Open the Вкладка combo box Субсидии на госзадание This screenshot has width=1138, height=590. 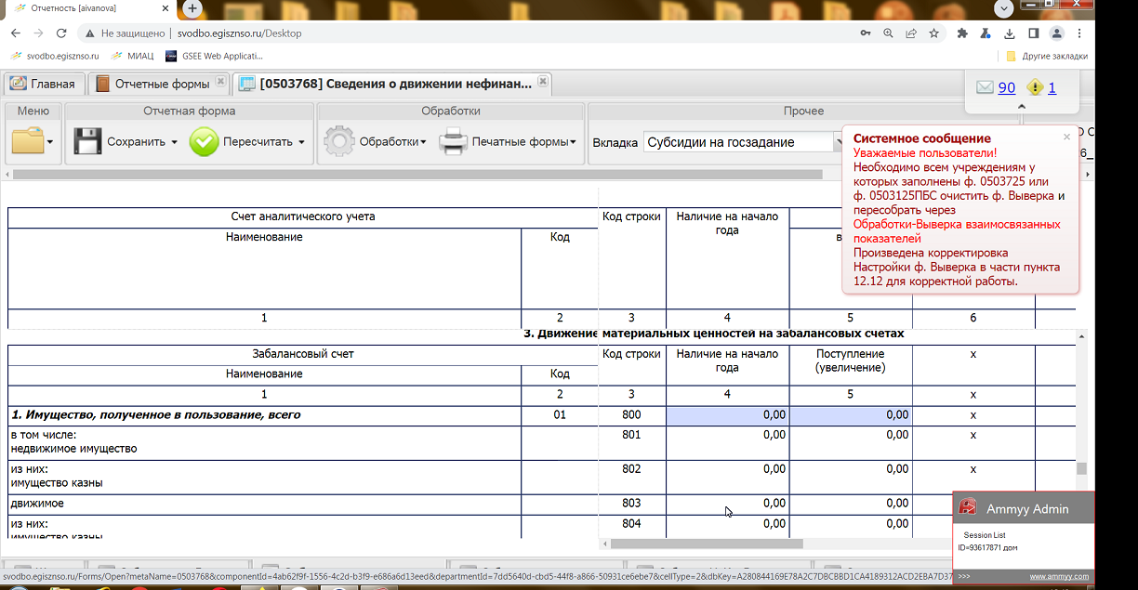pos(739,142)
